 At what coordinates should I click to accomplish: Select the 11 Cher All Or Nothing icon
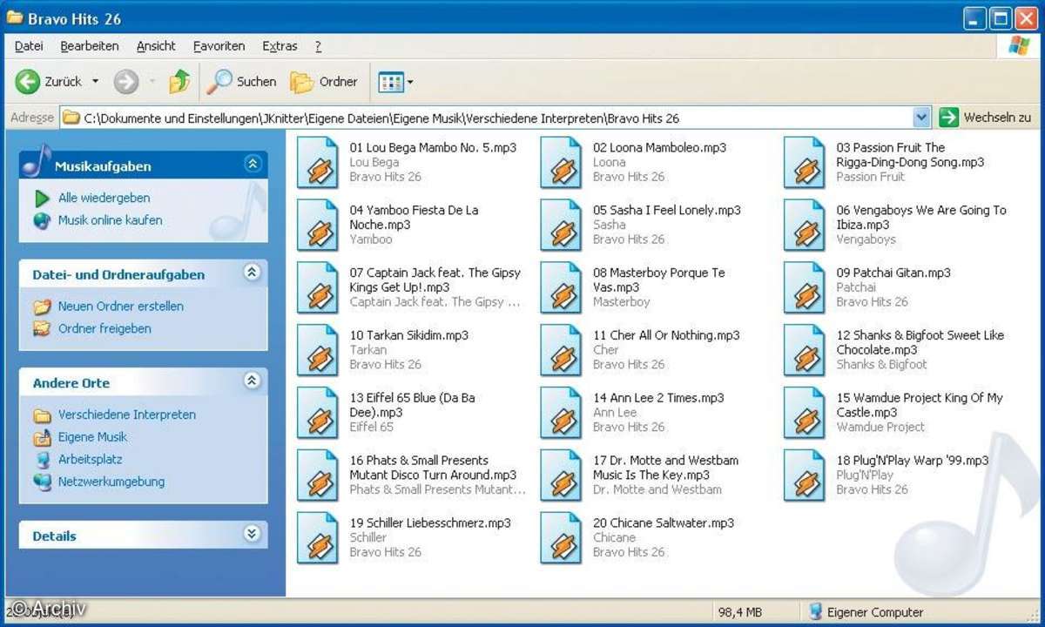tap(562, 351)
